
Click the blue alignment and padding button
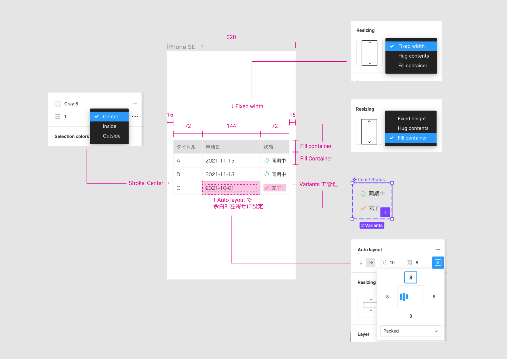point(438,262)
